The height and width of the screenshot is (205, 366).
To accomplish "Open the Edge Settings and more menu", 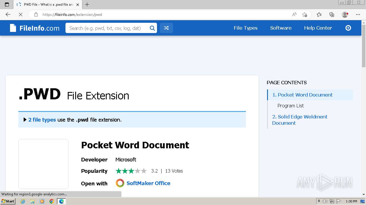I will coord(358,15).
